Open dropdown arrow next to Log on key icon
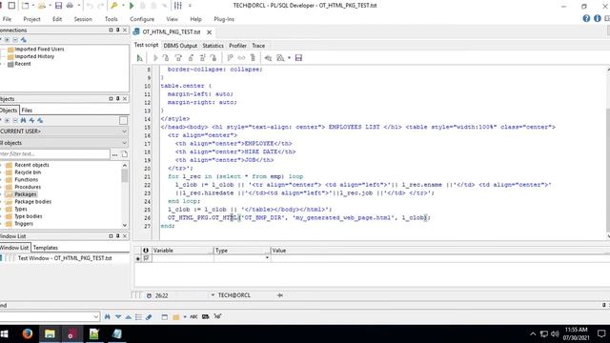610x343 pixels. pos(123,6)
